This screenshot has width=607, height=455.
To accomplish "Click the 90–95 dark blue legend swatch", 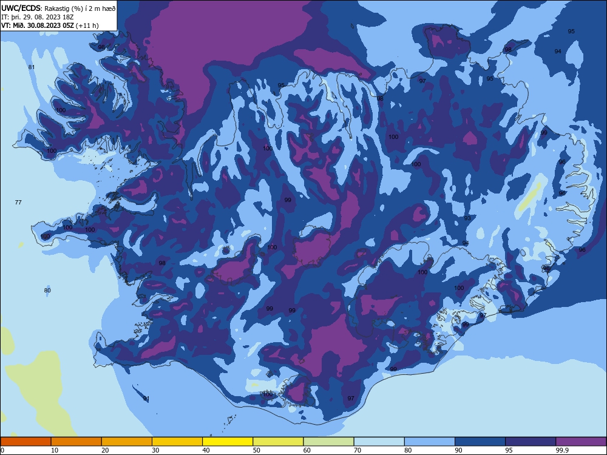I will click(x=480, y=442).
